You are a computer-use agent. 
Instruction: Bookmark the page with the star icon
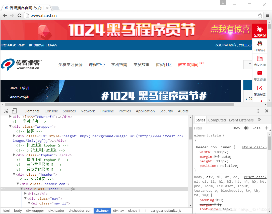click(260, 16)
